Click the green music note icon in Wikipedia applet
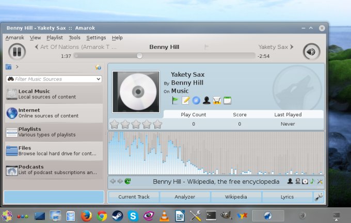The width and height of the screenshot is (351, 223). tap(312, 181)
